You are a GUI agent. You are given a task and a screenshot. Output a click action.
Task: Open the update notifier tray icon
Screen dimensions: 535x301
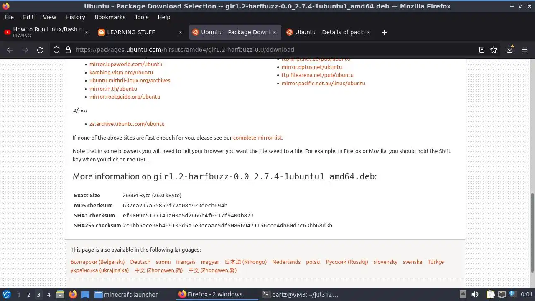[x=512, y=294]
